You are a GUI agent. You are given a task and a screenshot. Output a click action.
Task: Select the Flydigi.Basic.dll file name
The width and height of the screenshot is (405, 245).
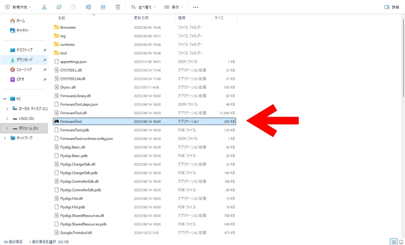(73, 147)
